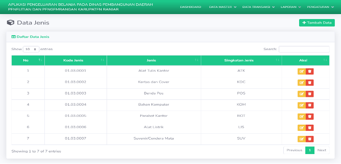
Task: Open the Laporan menu
Action: pos(291,7)
